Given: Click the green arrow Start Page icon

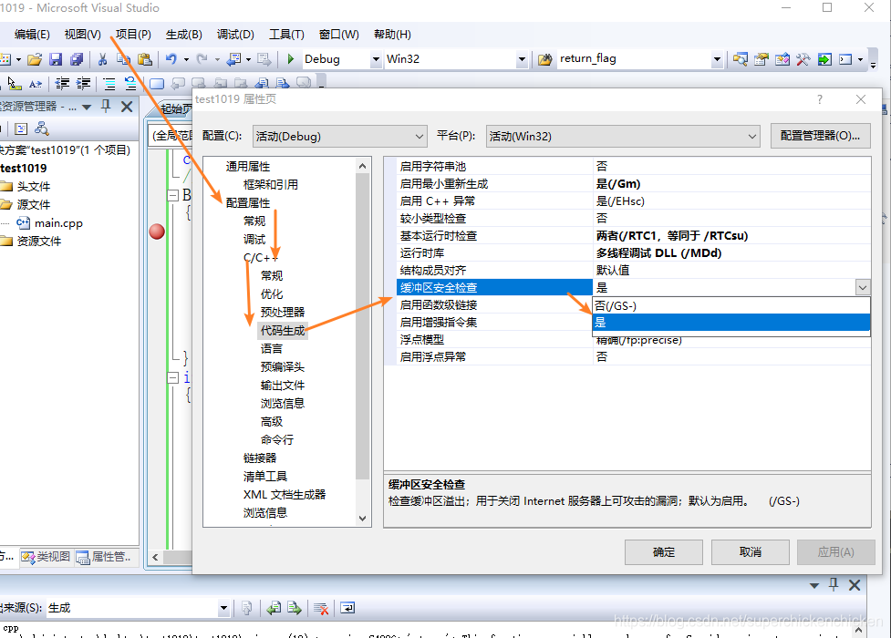Looking at the screenshot, I should pos(824,59).
